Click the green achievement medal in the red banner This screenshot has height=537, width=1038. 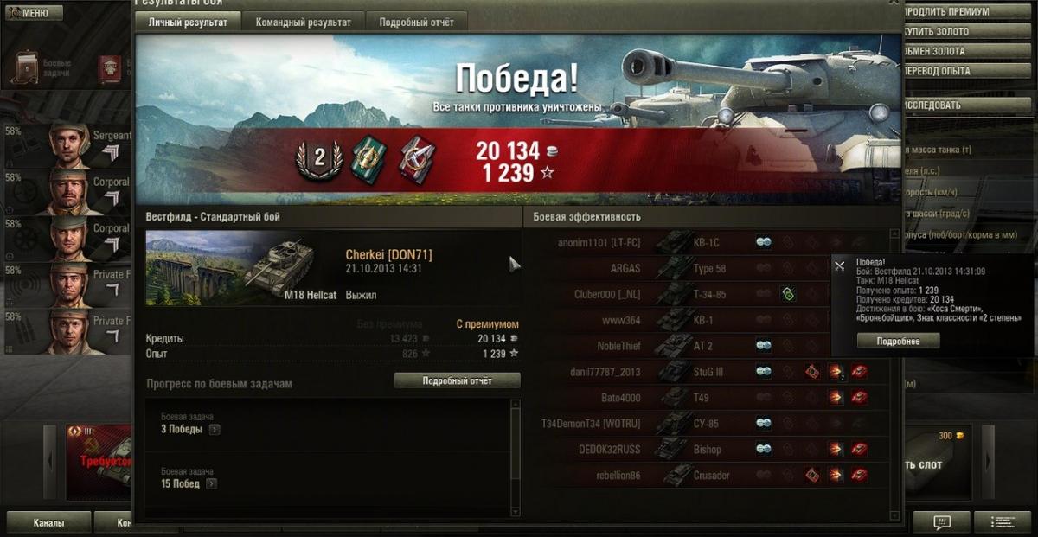(x=368, y=157)
